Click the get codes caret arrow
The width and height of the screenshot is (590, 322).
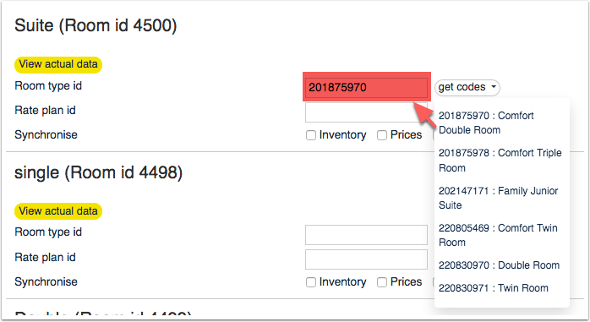494,87
